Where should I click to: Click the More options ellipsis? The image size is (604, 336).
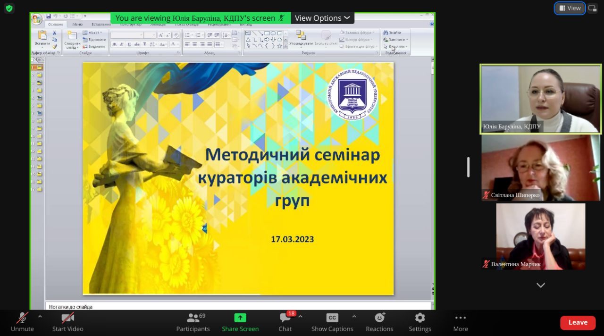pos(460,322)
